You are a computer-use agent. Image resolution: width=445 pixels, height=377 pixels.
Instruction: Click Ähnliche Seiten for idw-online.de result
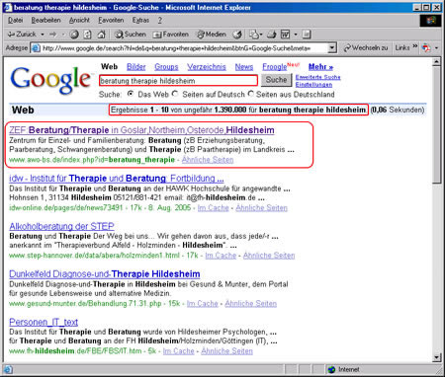coord(262,208)
